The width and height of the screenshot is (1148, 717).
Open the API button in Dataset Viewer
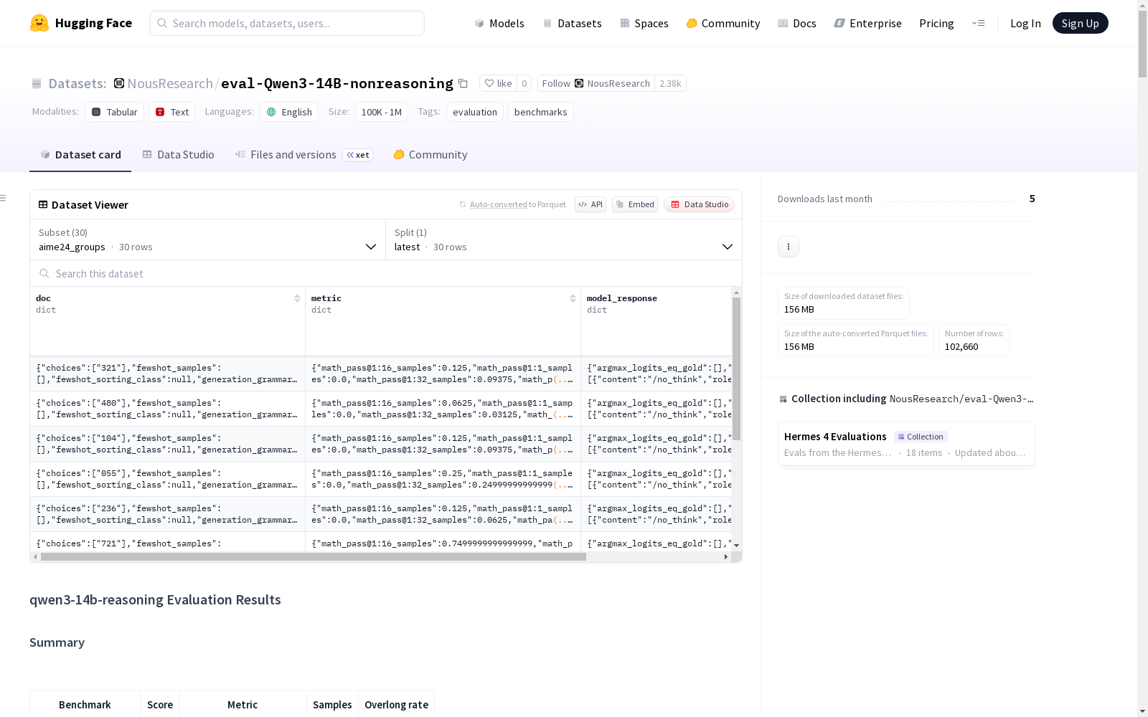pos(591,204)
